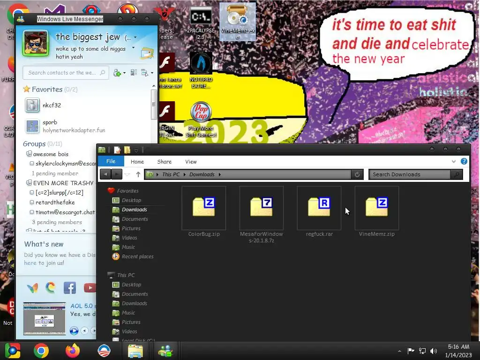Play the Messenger ad video
This screenshot has height=360, width=480.
[74, 330]
